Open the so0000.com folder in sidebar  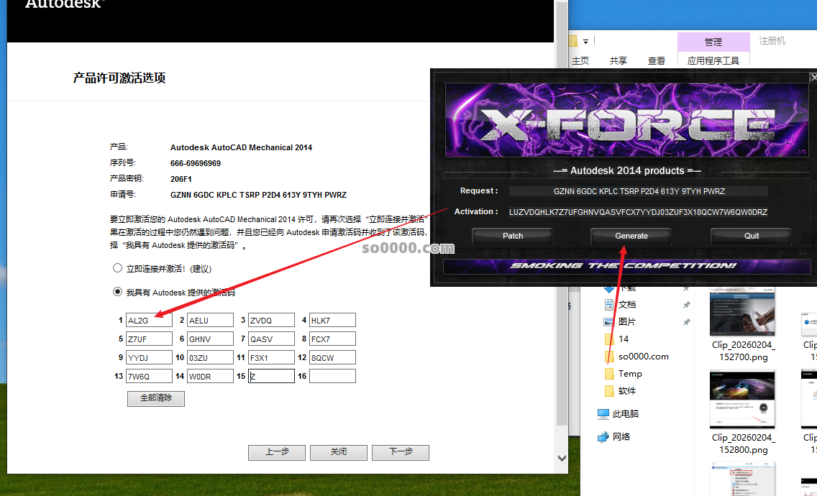pyautogui.click(x=642, y=356)
